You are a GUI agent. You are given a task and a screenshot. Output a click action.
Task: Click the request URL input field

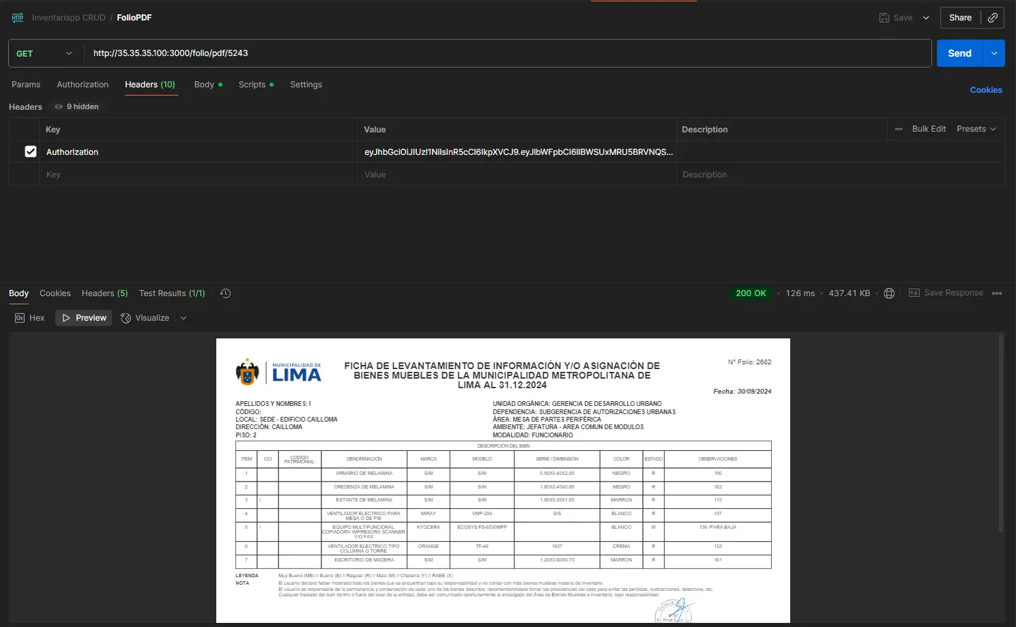505,53
